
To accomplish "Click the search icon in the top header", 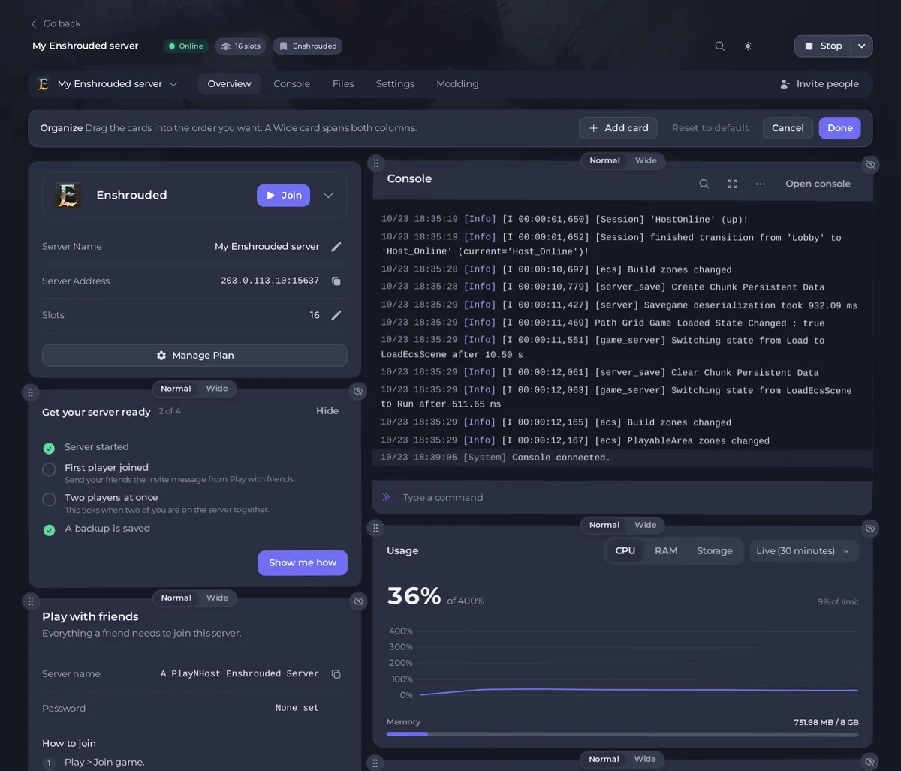I will 719,46.
